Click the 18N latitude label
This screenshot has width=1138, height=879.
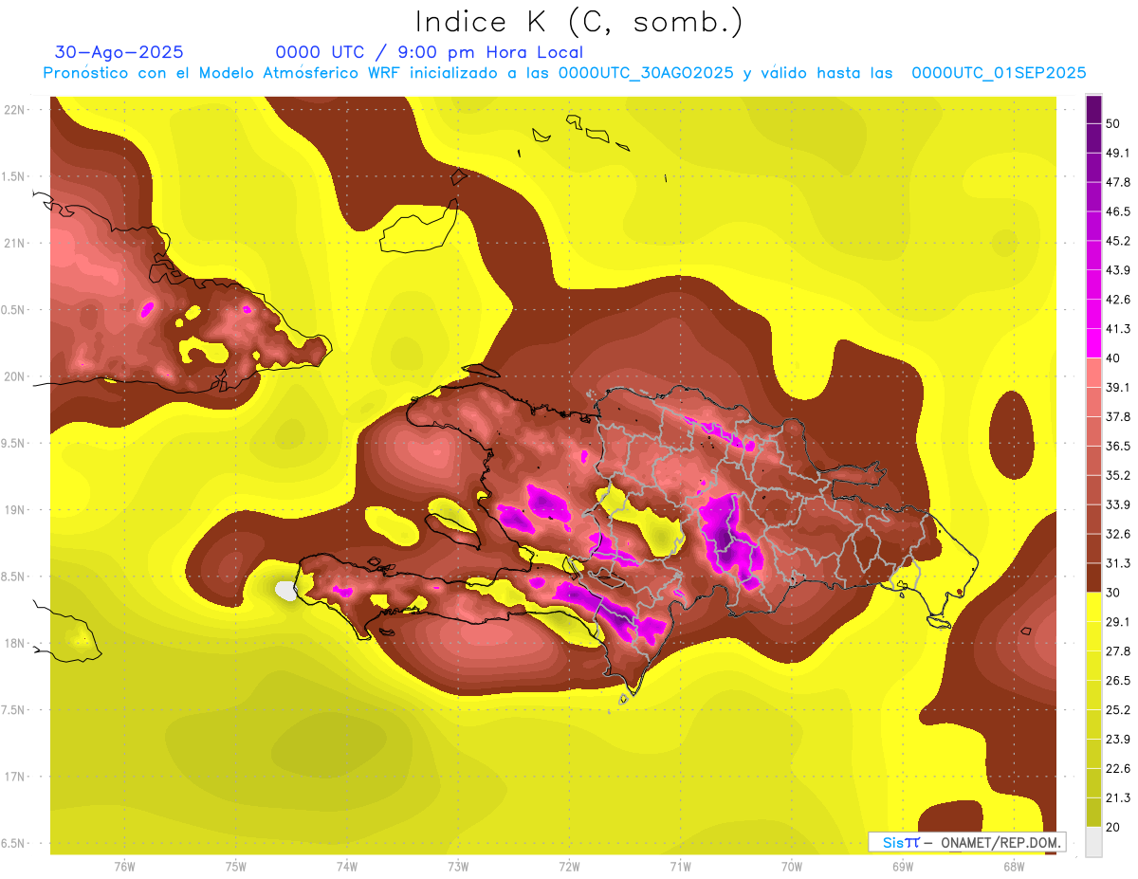(x=14, y=643)
